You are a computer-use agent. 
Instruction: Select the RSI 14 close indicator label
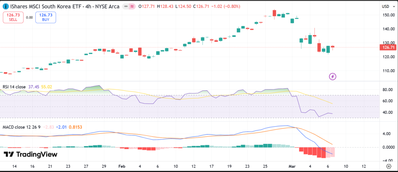coord(14,87)
